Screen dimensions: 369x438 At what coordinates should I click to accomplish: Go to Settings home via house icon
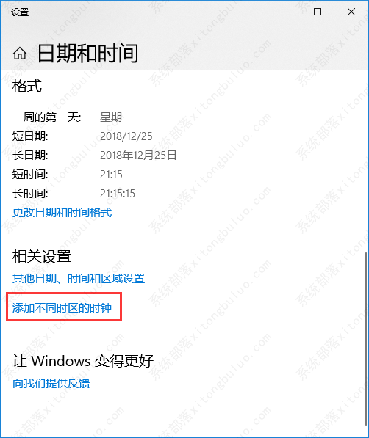20,54
